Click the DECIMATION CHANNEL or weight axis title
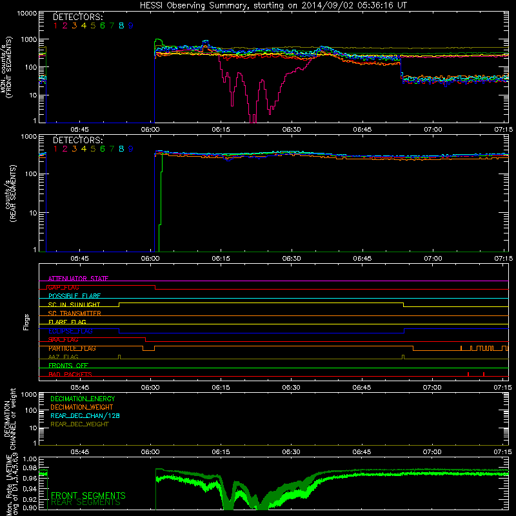Screen dimensions: 516x516 point(10,419)
